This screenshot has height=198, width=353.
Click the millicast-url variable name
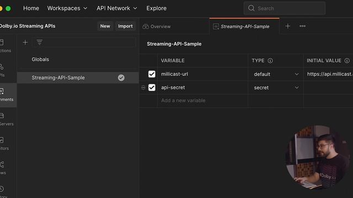[174, 74]
